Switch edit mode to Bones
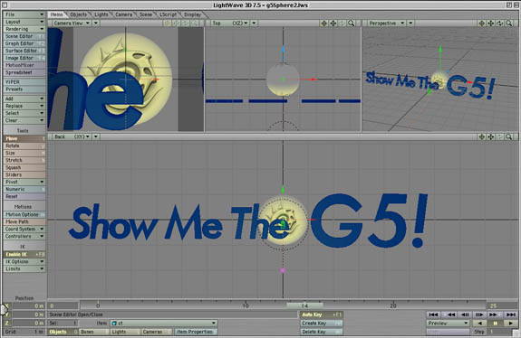521x338 pixels. coord(94,332)
